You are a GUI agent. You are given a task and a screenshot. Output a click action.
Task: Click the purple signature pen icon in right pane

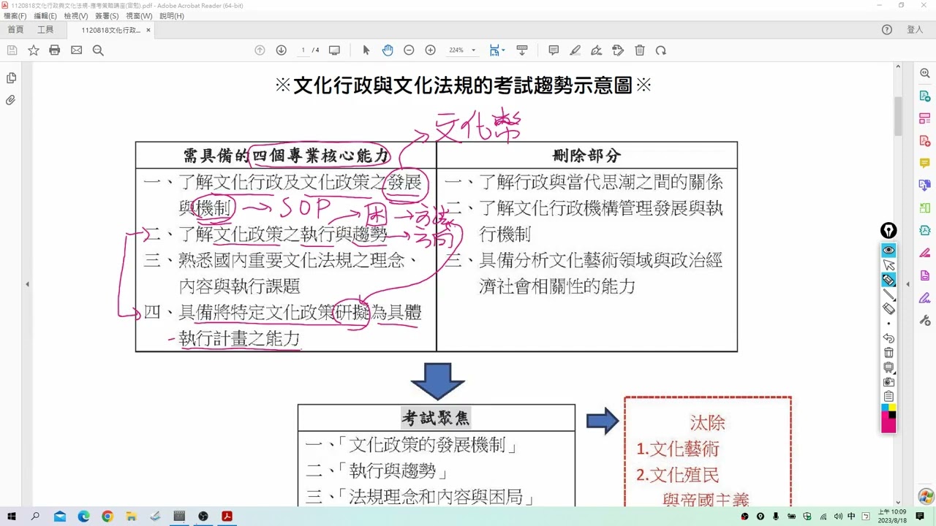pos(924,298)
